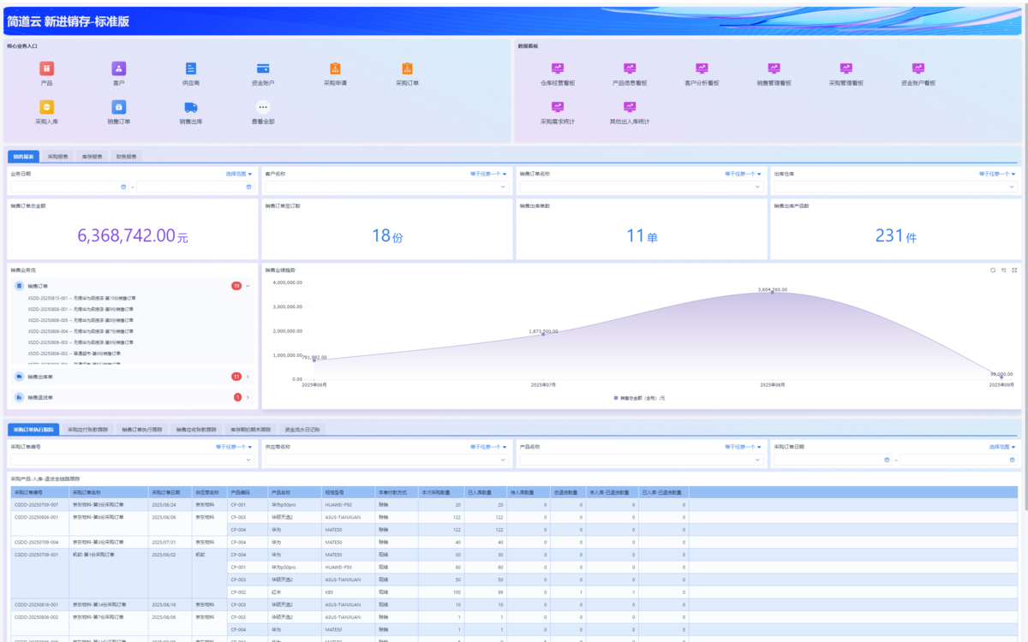The image size is (1028, 642).
Task: Click the 供应商 supplier icon
Action: (x=190, y=69)
